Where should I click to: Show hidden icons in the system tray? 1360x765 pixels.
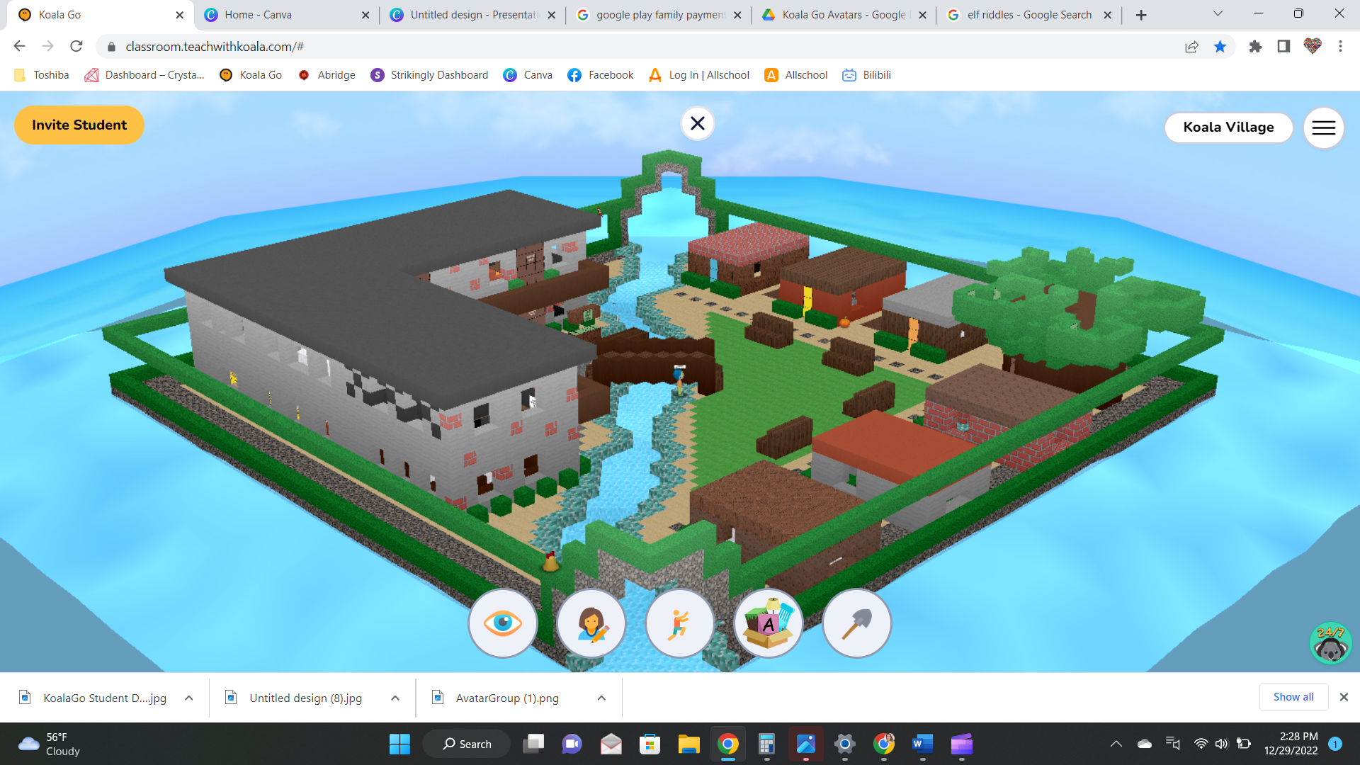point(1117,744)
